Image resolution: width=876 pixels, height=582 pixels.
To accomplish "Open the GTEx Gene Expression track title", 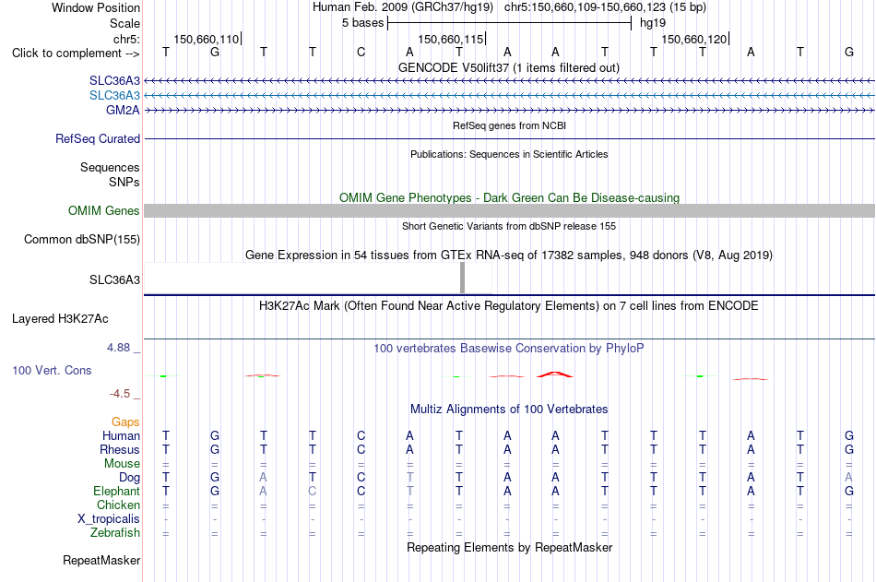I will pyautogui.click(x=509, y=255).
